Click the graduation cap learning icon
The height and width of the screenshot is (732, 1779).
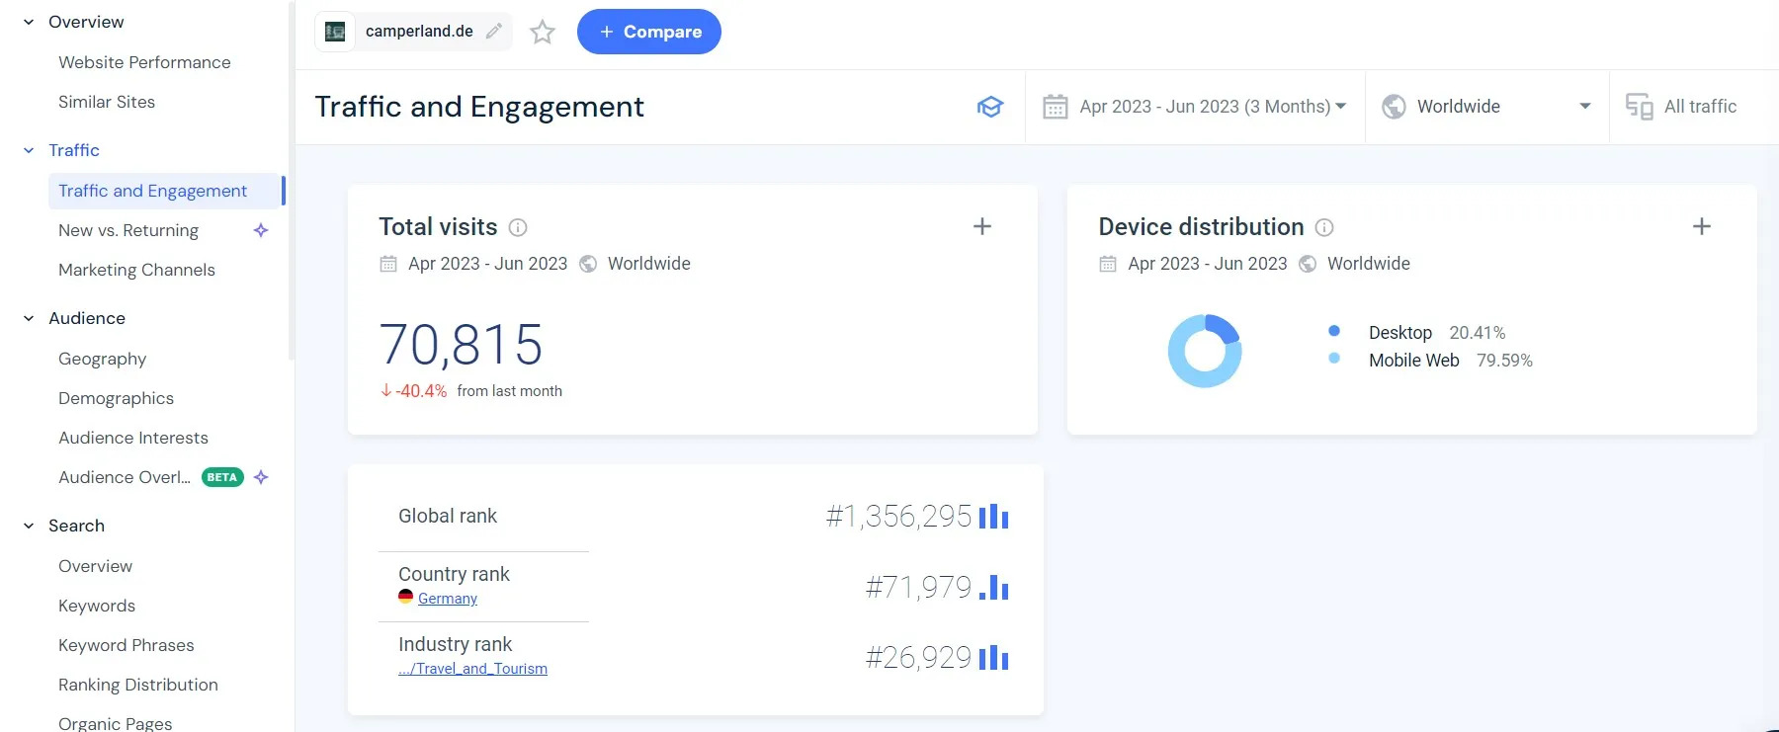[989, 107]
